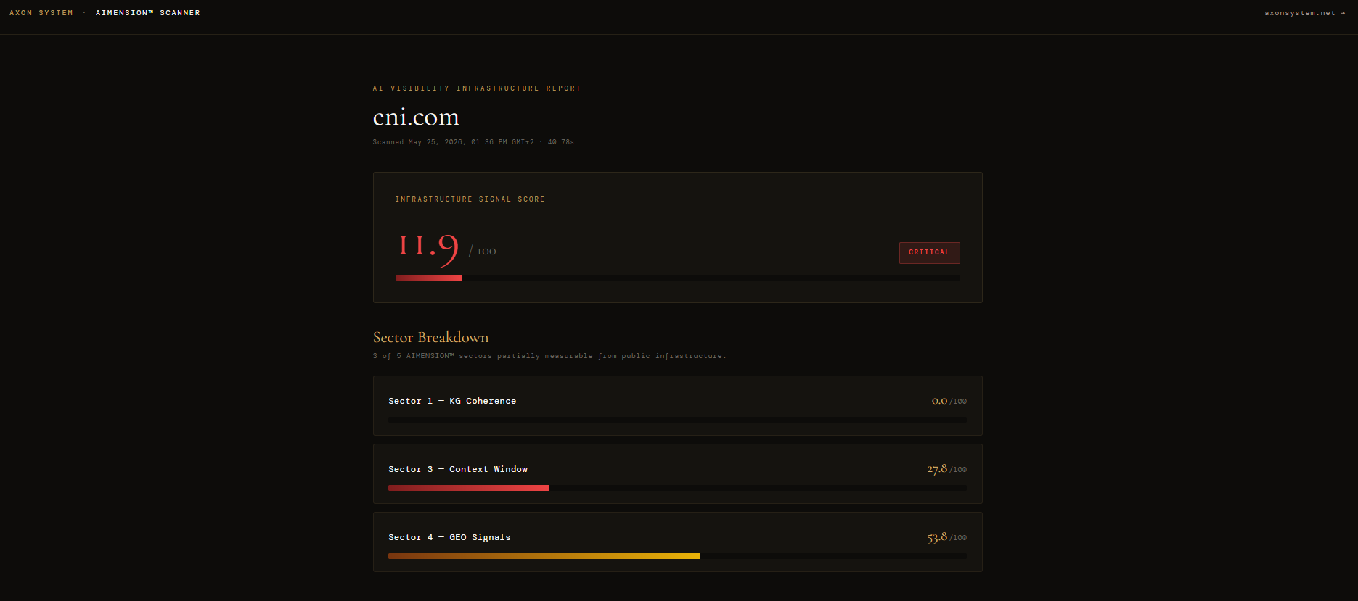1358x601 pixels.
Task: Open the axonsystem.net link
Action: coord(1305,13)
